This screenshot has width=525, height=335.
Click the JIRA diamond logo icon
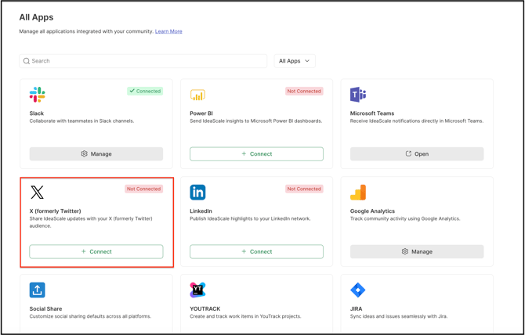coord(358,290)
